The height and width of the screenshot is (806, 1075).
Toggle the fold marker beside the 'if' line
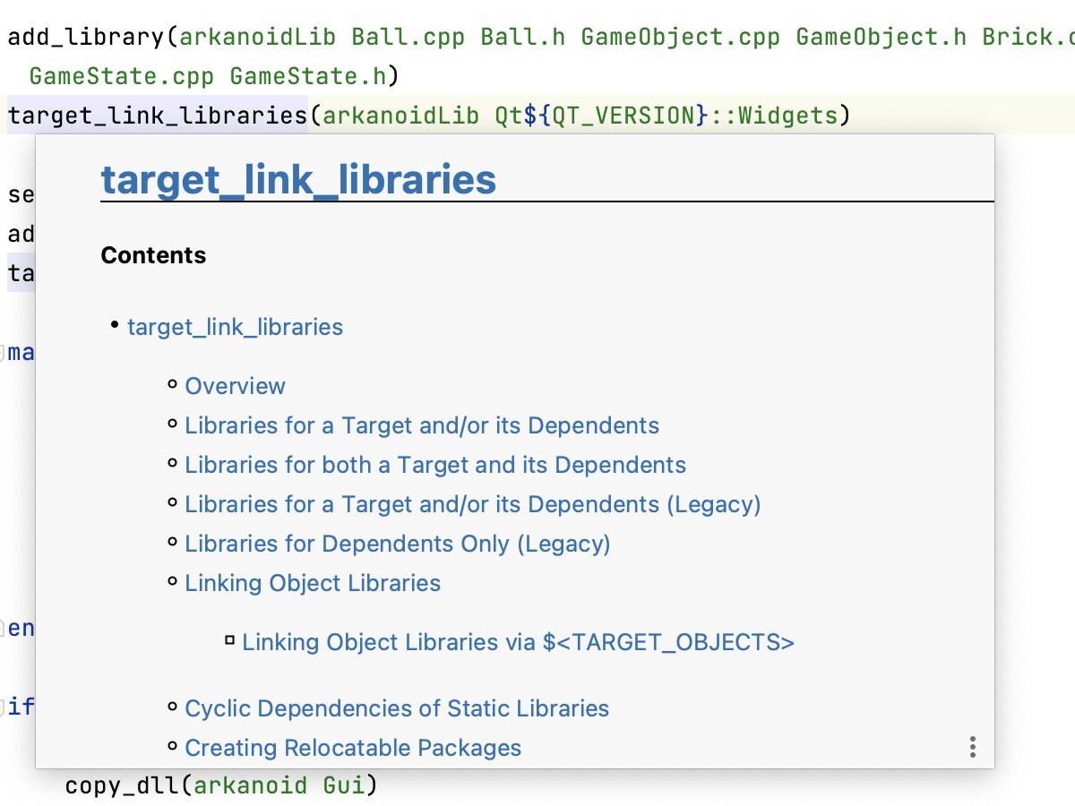4,707
